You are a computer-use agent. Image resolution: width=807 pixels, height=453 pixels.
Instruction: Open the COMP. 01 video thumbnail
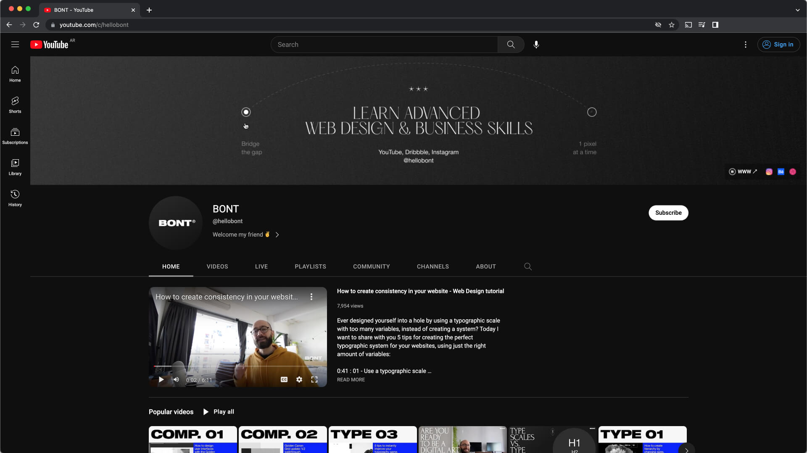pos(193,439)
